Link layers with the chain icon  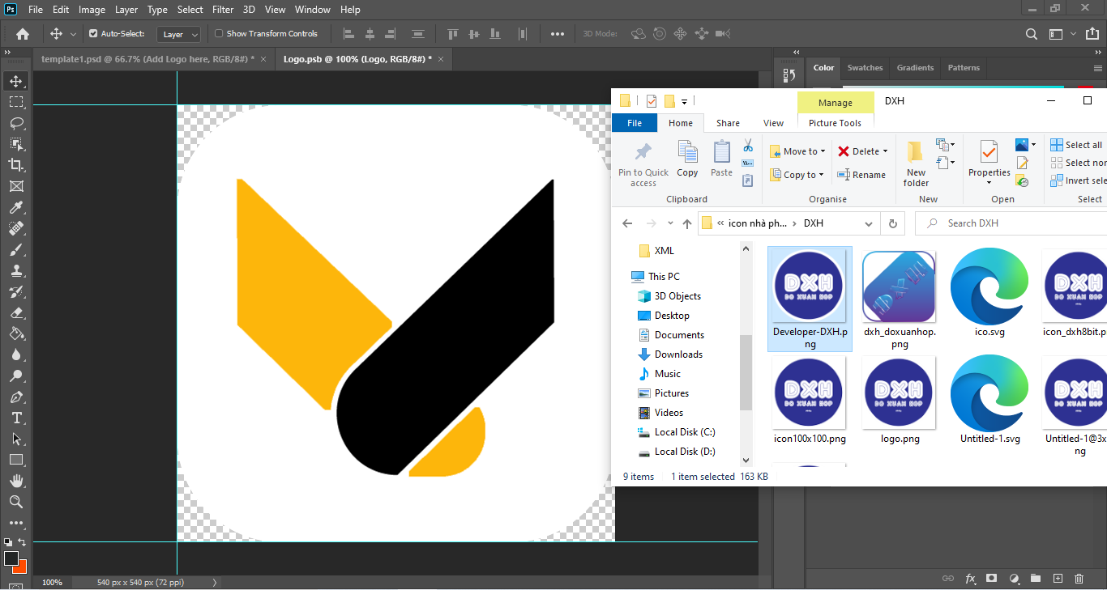[948, 579]
